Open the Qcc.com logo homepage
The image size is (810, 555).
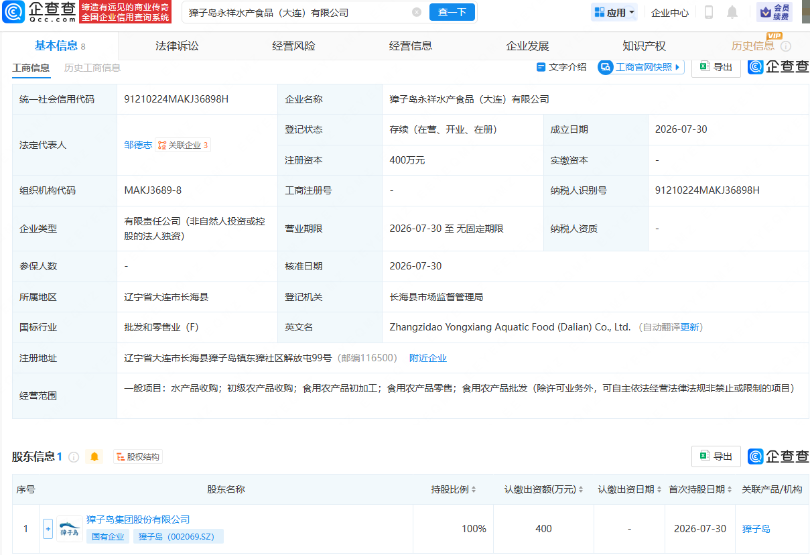[x=38, y=12]
